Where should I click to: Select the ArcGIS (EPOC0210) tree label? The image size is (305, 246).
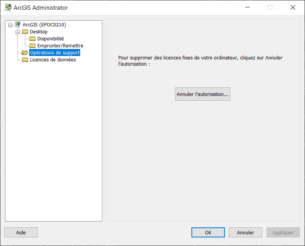pos(44,25)
